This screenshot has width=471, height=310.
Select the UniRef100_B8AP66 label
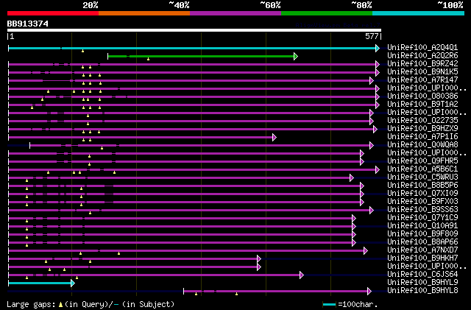coord(422,242)
